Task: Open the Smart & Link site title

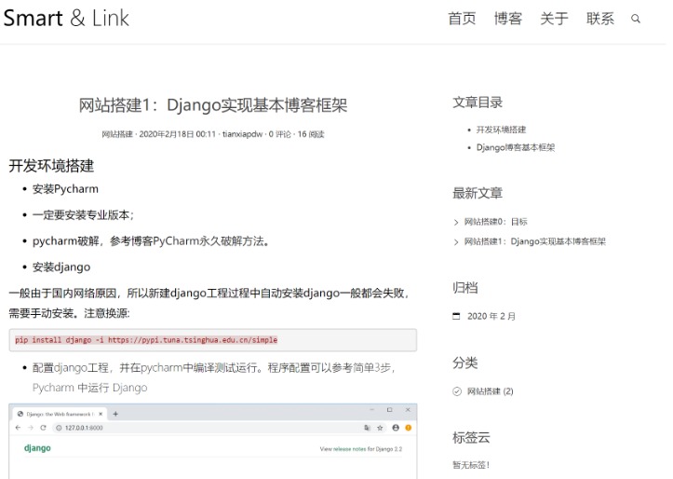Action: (66, 18)
